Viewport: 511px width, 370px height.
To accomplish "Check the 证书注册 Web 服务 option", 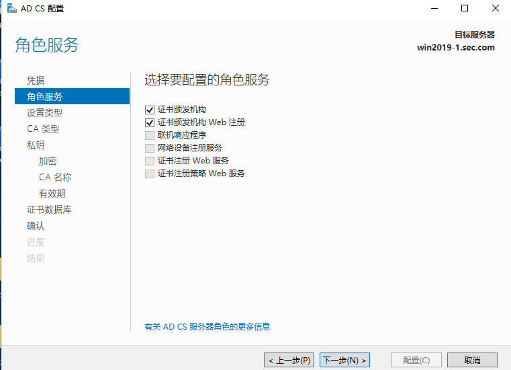I will click(x=149, y=161).
